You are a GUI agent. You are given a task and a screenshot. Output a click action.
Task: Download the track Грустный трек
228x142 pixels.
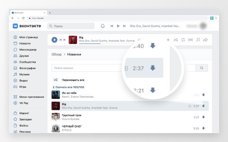(203, 117)
